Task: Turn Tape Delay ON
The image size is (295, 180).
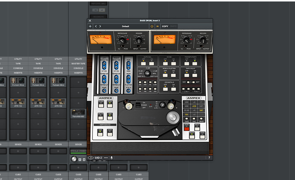Action: click(x=195, y=75)
